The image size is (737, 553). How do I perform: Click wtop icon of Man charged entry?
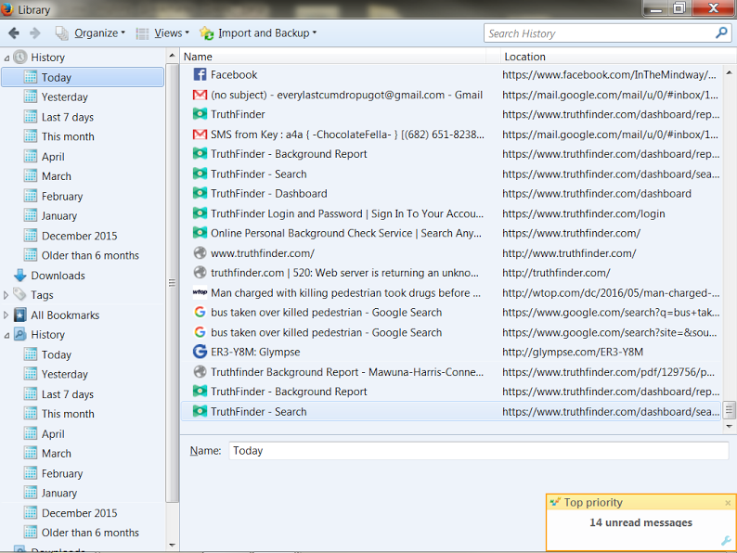pos(200,292)
